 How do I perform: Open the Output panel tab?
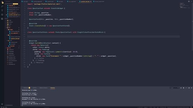35,88
